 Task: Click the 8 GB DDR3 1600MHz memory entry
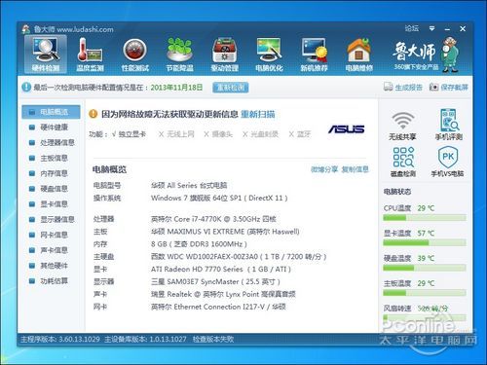pos(199,244)
